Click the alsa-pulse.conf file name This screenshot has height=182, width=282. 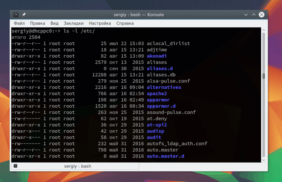pyautogui.click(x=168, y=81)
